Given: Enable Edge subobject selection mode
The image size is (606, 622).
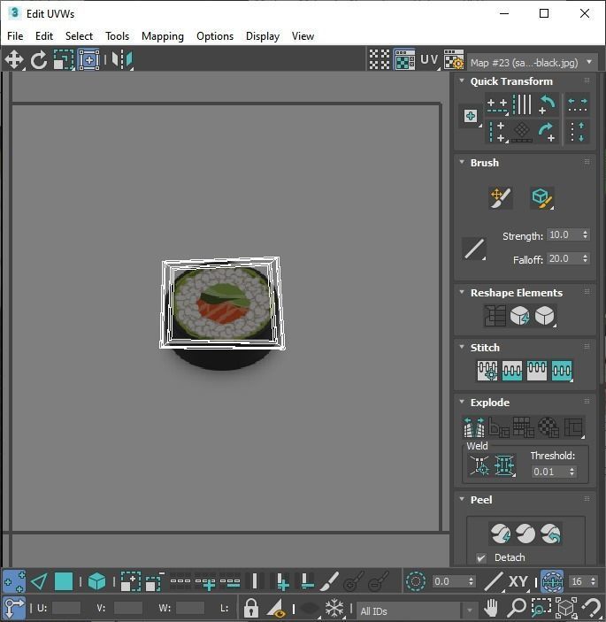Looking at the screenshot, I should tap(39, 582).
